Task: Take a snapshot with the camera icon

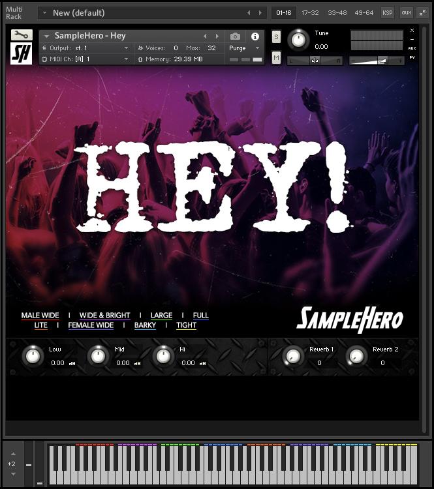Action: pos(235,37)
